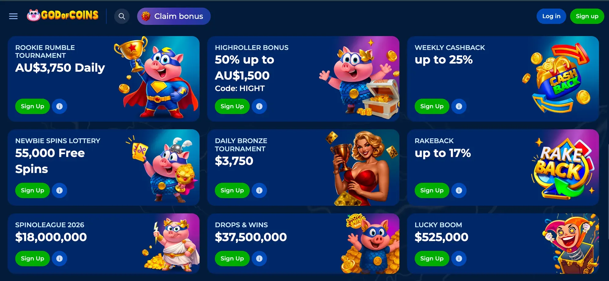Image resolution: width=609 pixels, height=281 pixels.
Task: Show Highroller Bonus info details
Action: click(x=259, y=106)
